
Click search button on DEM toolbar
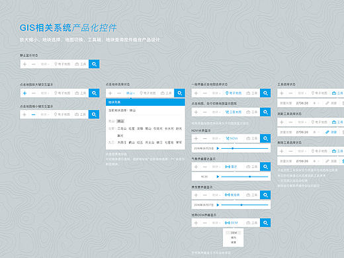pos(265,223)
